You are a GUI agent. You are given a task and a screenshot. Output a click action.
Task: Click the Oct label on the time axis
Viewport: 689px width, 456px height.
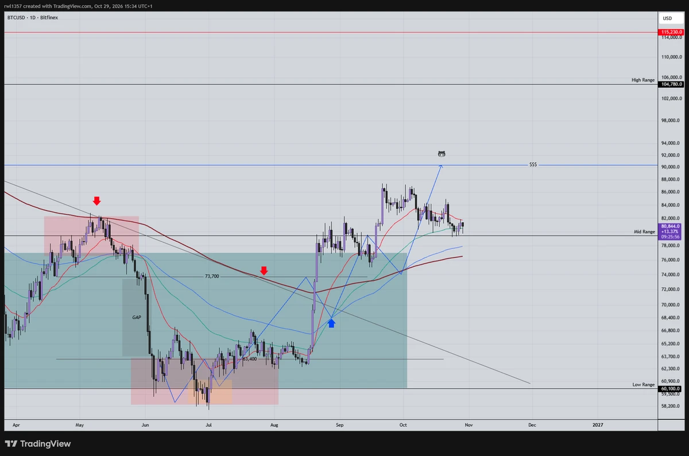coord(403,426)
